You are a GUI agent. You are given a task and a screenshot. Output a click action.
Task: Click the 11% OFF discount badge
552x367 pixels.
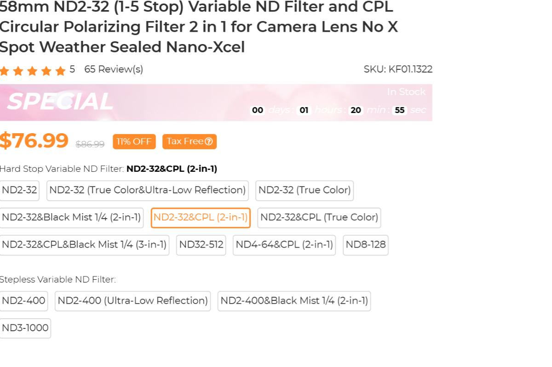134,141
